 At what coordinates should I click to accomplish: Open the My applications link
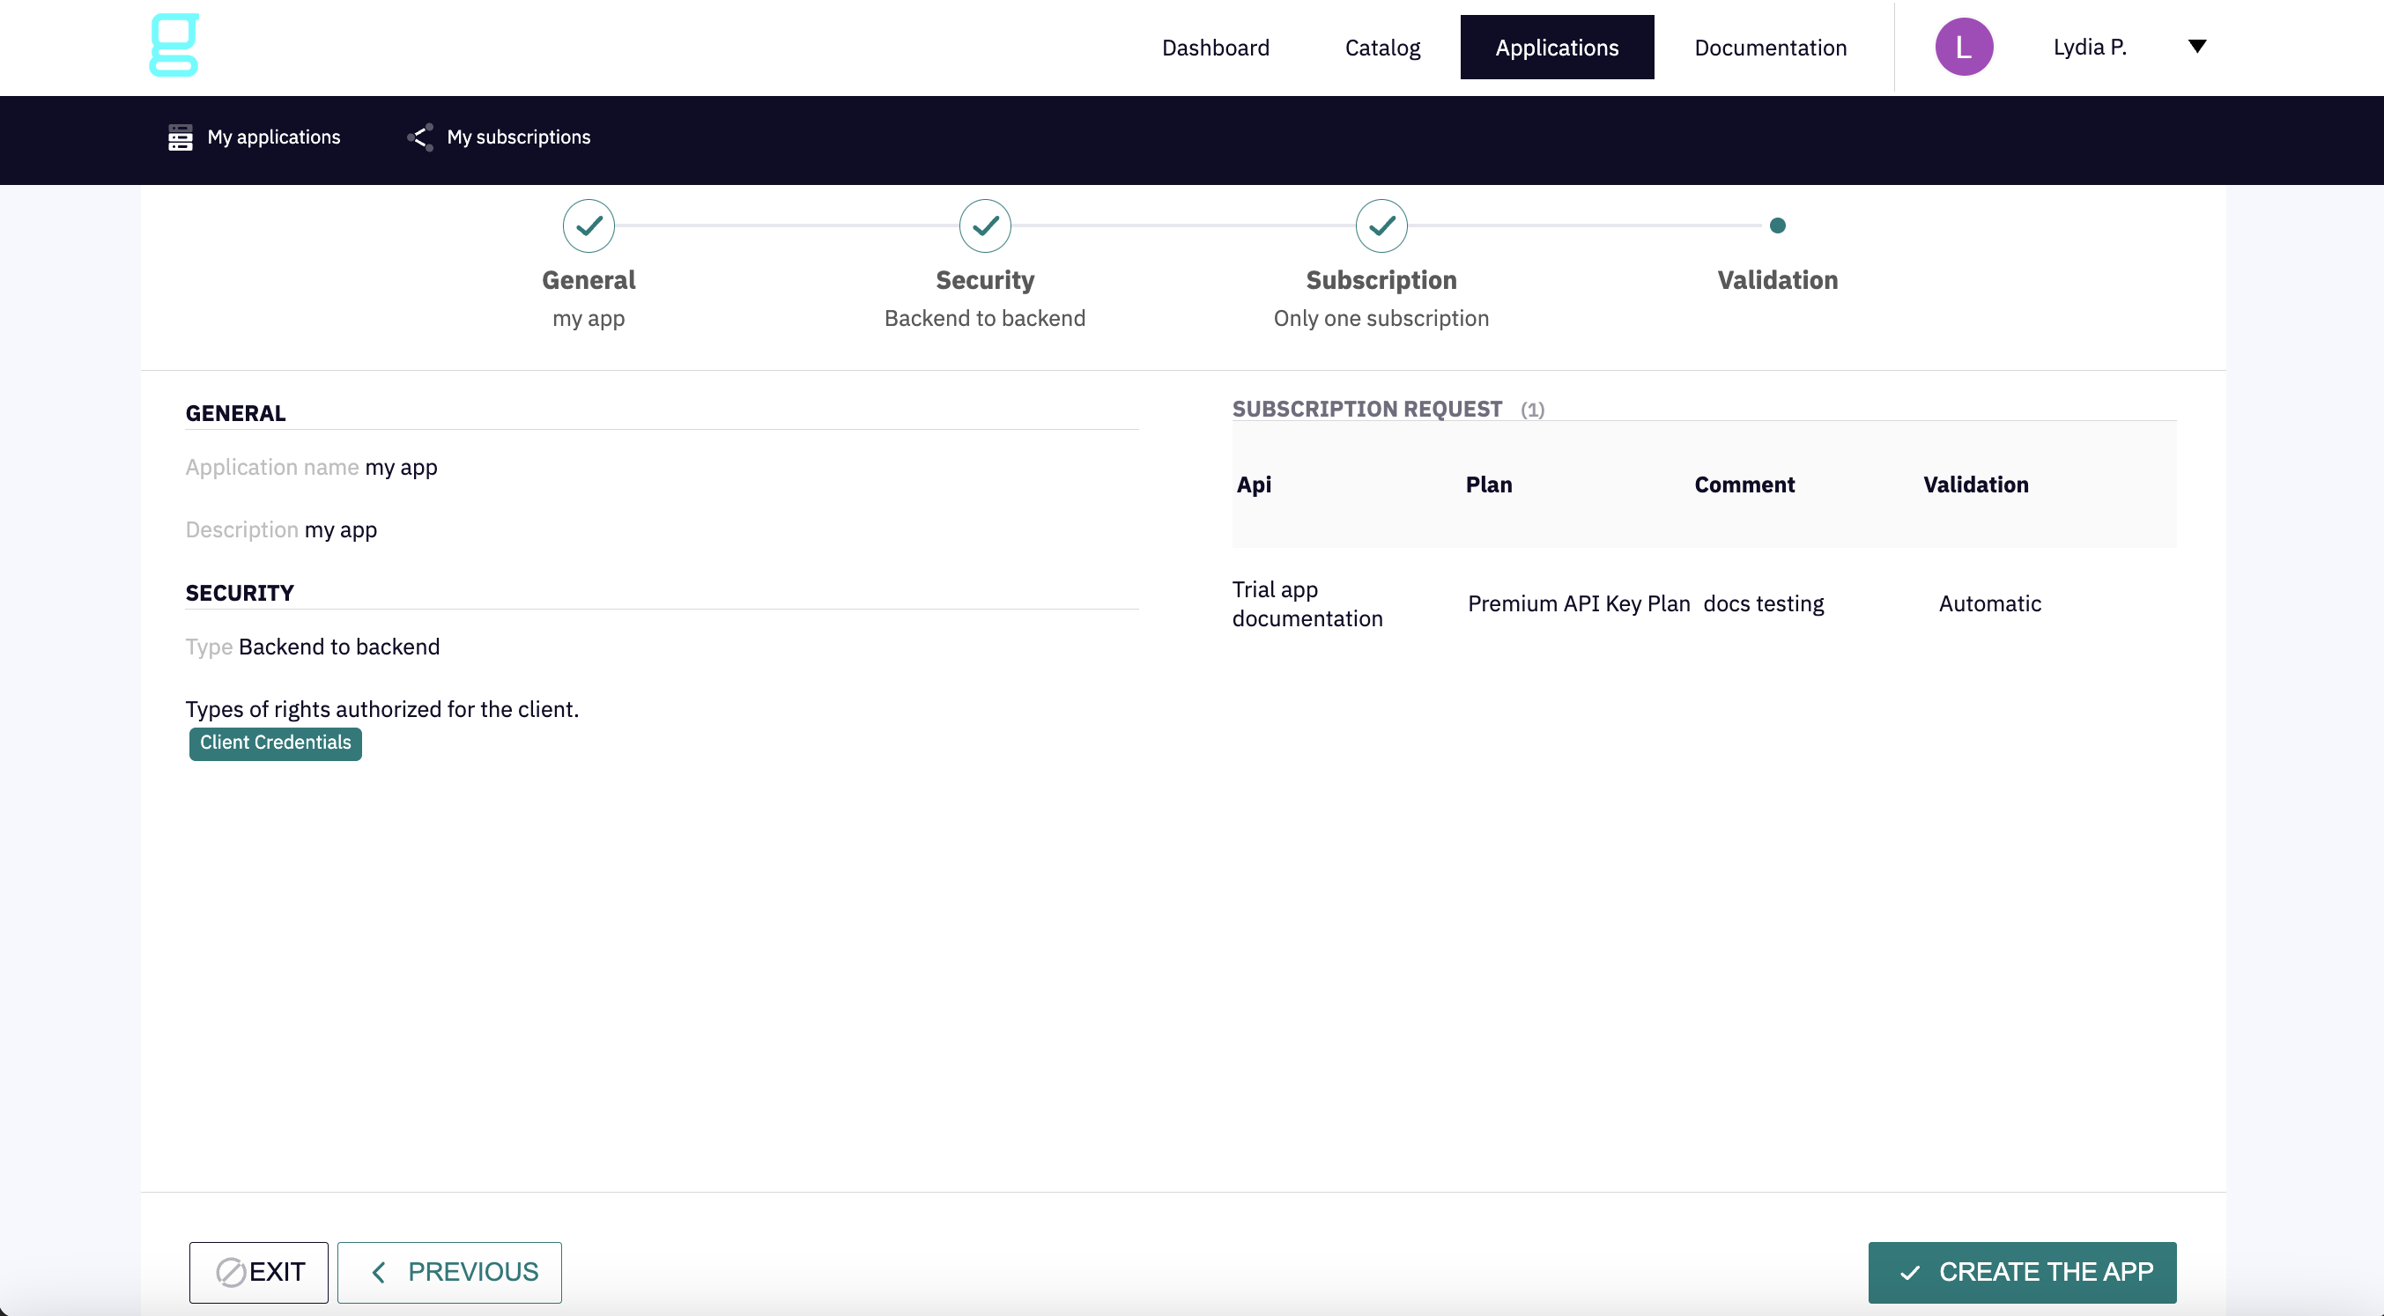(273, 137)
